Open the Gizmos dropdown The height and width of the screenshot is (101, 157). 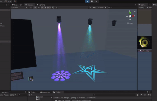tap(102, 8)
